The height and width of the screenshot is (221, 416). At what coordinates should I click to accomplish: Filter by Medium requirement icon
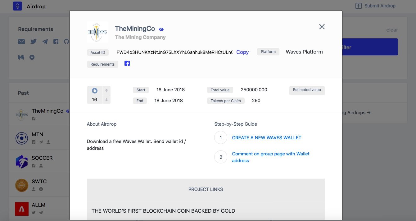point(21,57)
